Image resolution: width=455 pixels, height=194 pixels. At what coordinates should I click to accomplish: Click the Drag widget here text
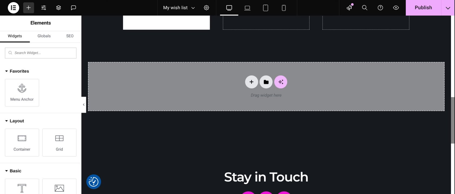point(266,95)
